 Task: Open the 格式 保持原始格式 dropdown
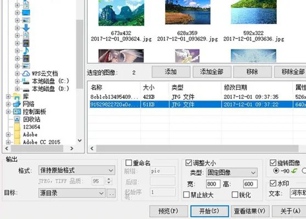[x=77, y=170]
